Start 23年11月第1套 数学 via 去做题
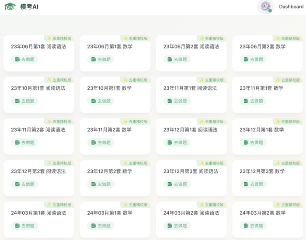 pos(253,101)
